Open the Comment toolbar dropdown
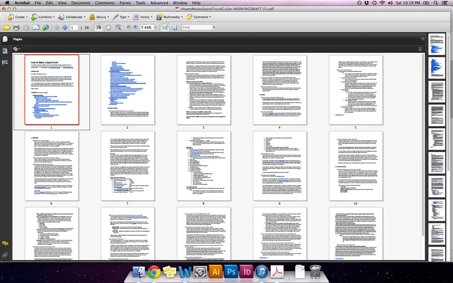 coord(199,17)
